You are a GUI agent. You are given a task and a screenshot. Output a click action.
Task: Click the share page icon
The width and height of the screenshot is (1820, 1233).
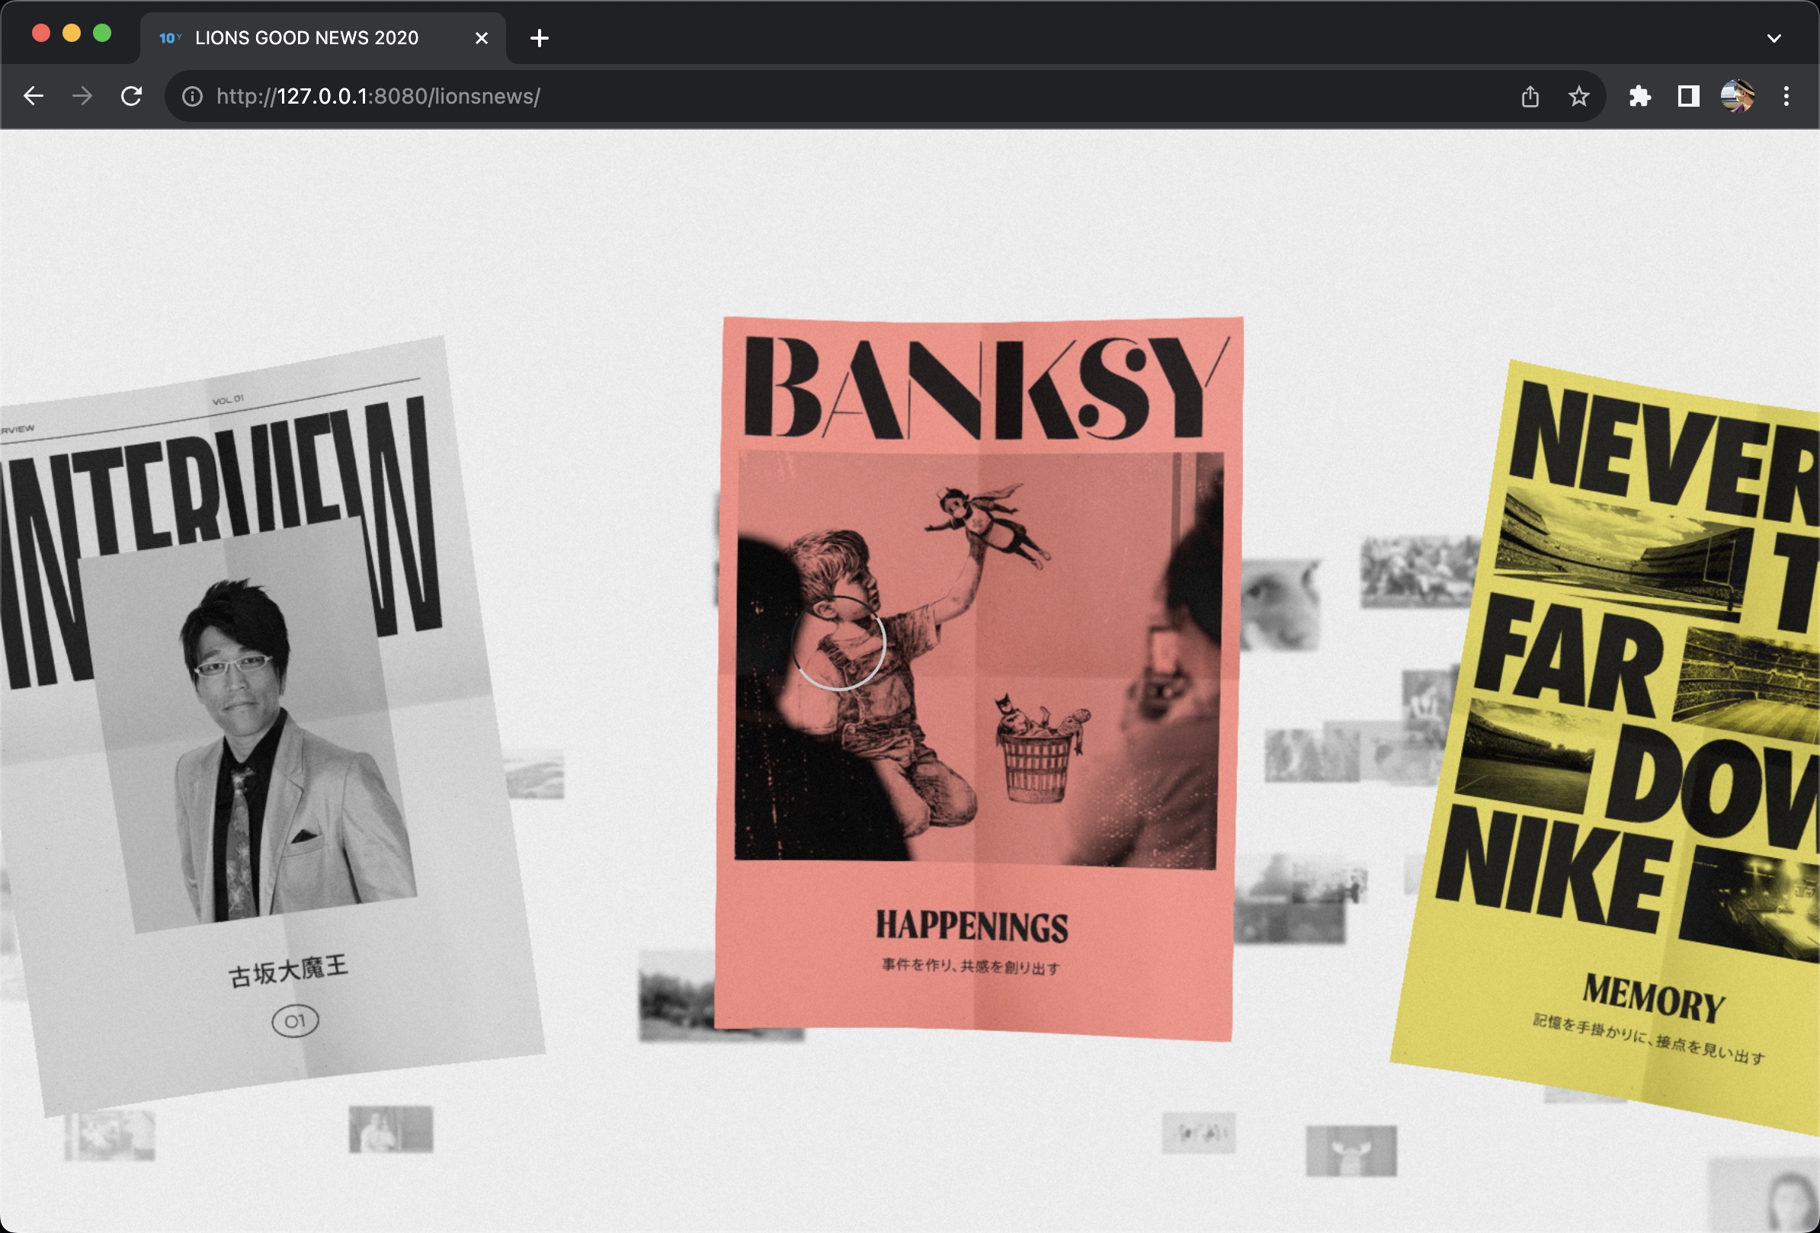click(x=1530, y=96)
